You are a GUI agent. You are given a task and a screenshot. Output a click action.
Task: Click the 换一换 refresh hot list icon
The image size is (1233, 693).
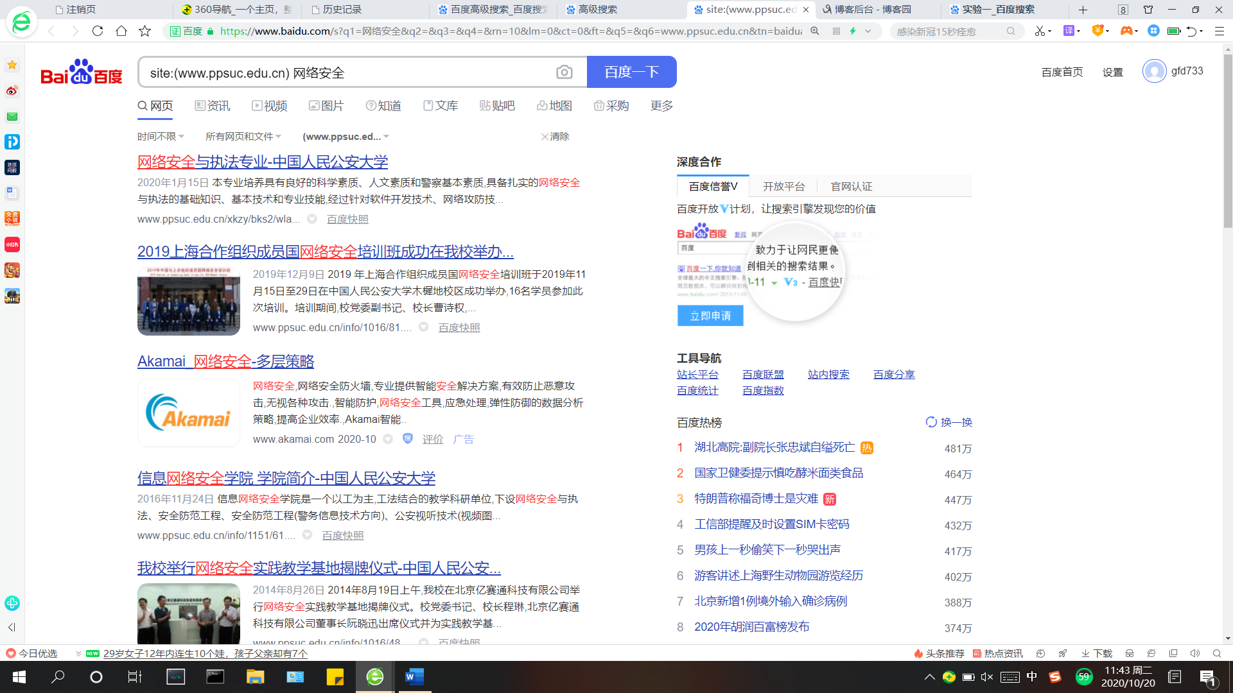click(931, 422)
